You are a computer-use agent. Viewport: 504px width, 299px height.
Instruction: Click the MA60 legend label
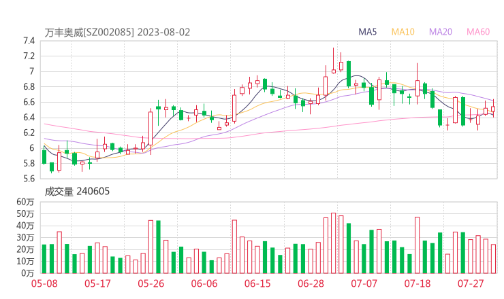tap(478, 32)
